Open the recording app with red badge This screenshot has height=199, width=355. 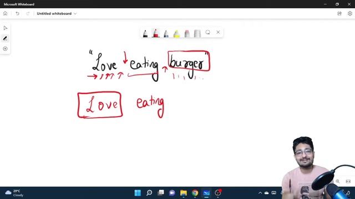[x=218, y=193]
